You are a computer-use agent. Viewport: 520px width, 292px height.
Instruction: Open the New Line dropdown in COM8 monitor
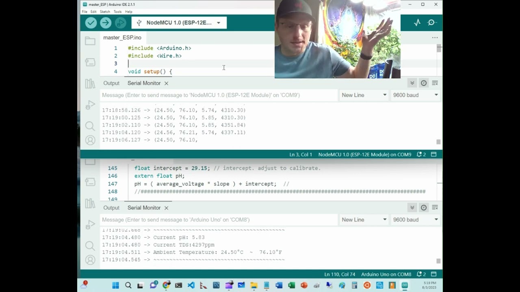click(x=364, y=219)
